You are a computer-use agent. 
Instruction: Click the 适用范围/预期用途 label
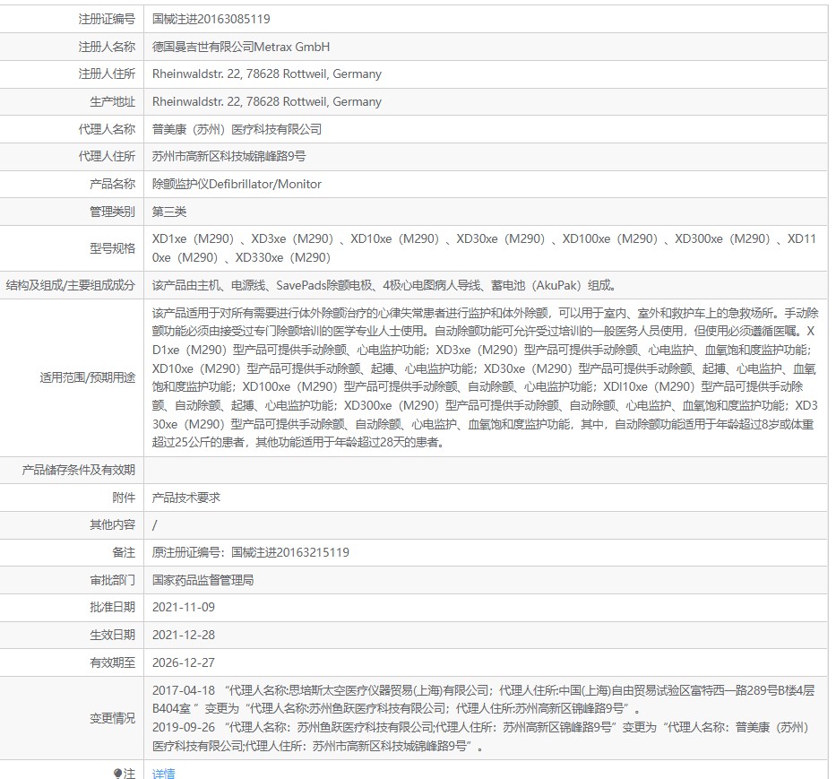coord(88,377)
